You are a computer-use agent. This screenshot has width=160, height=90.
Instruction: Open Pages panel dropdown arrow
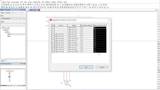(21, 10)
